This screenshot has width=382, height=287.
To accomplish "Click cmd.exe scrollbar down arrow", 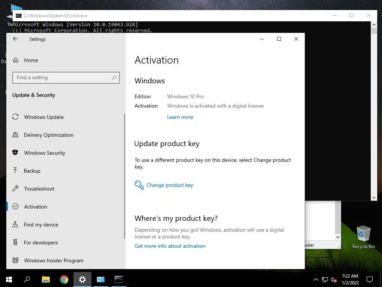I will [374, 198].
